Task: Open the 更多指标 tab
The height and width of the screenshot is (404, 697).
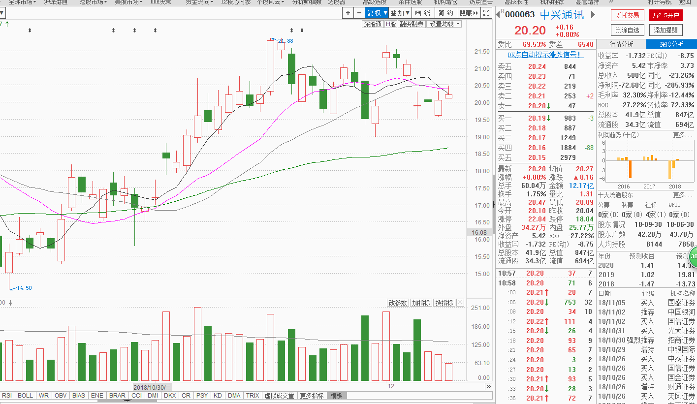Action: pyautogui.click(x=312, y=396)
